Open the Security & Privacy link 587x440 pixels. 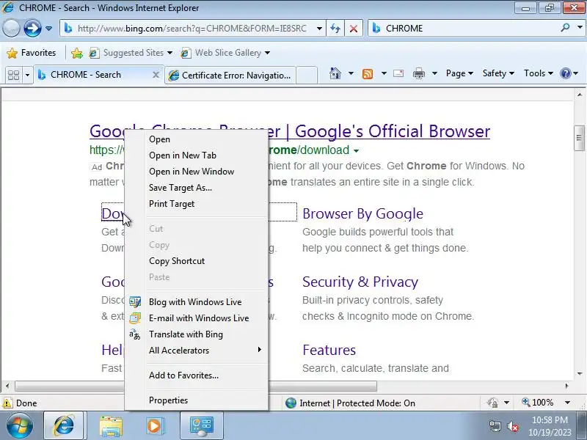360,282
